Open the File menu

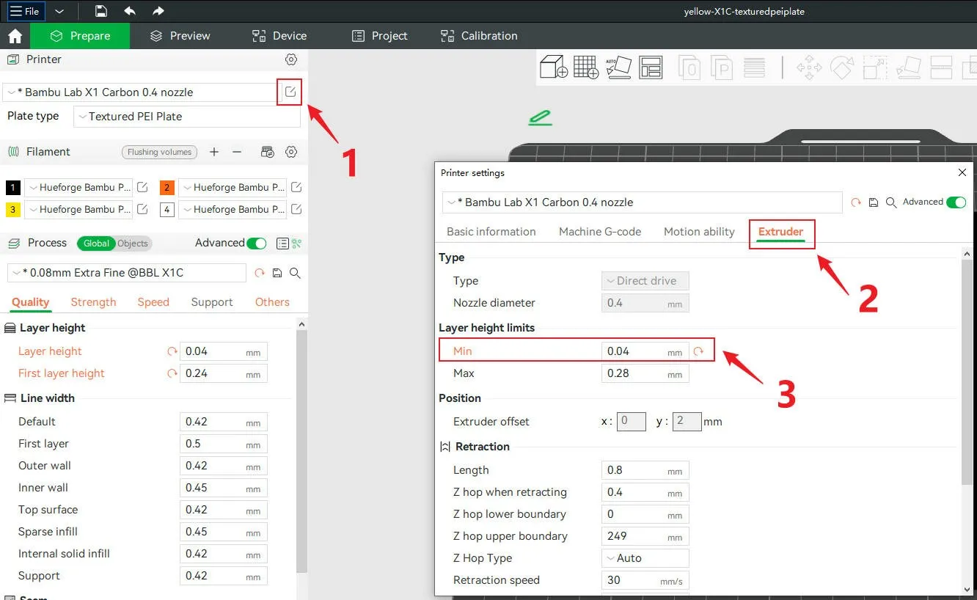25,11
